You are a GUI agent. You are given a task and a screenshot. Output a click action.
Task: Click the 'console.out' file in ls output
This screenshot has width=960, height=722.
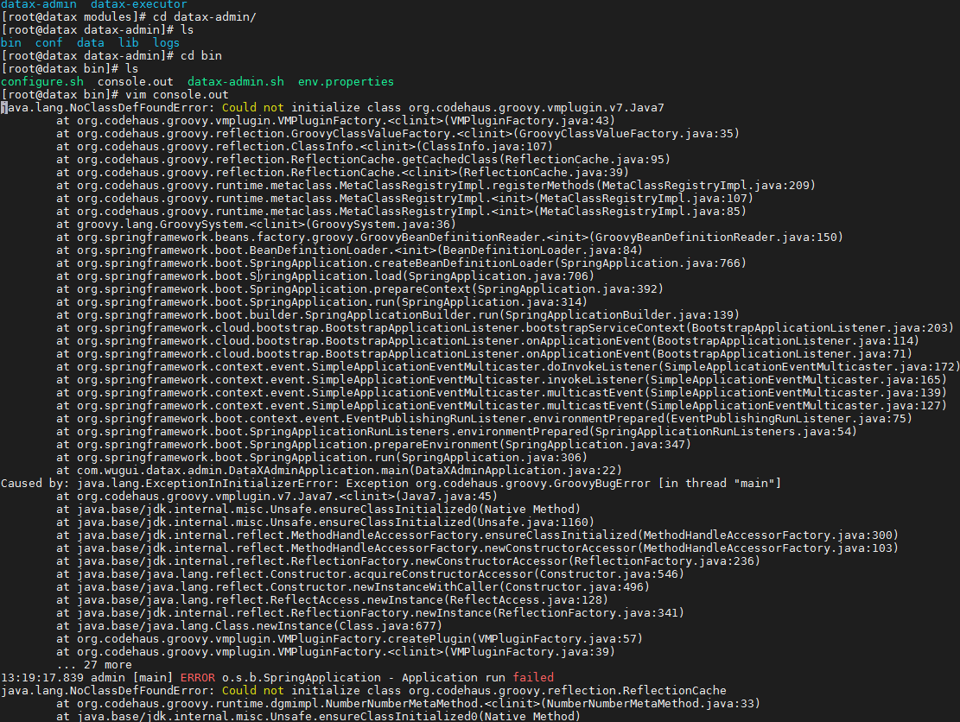click(136, 81)
